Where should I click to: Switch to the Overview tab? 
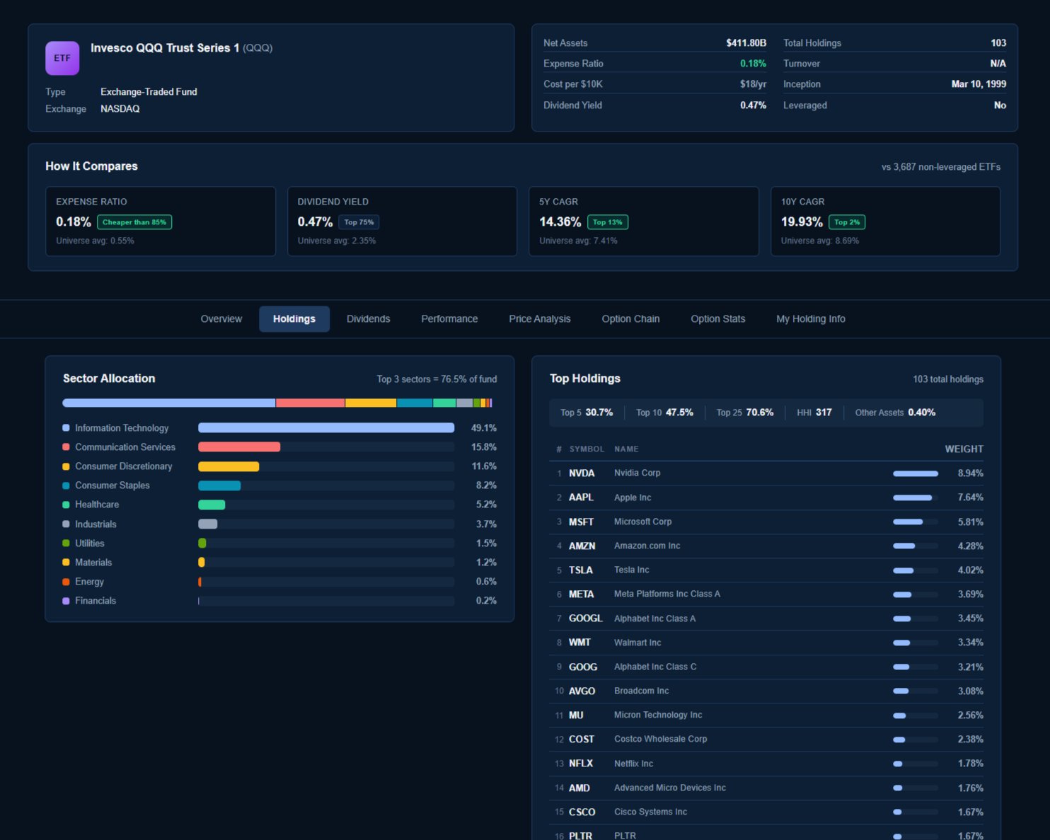[x=221, y=318]
